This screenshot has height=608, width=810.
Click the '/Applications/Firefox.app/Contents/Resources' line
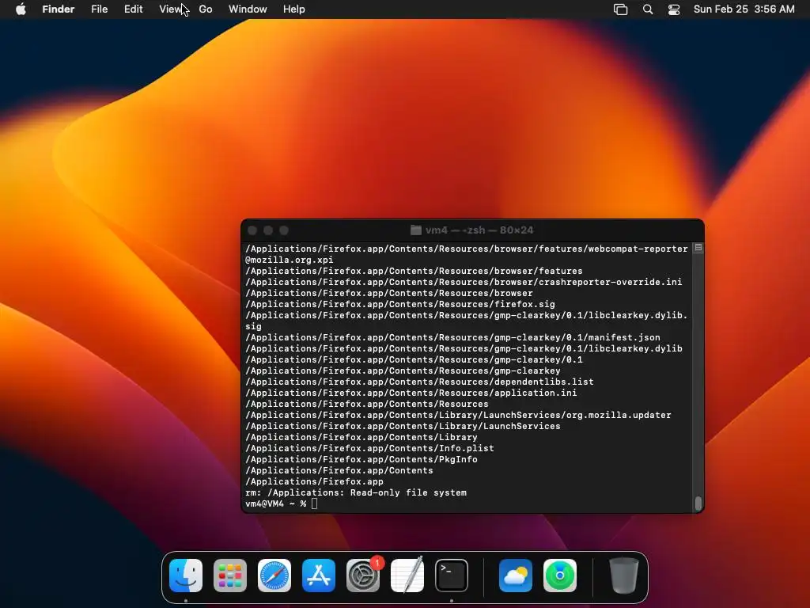pos(367,404)
